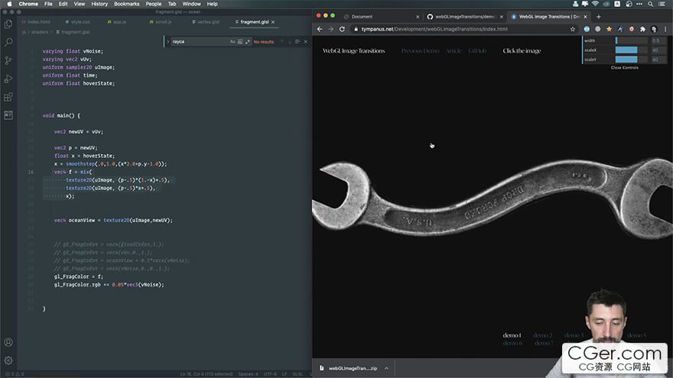Toggle Use Regular Expression in the find widget

pos(248,41)
